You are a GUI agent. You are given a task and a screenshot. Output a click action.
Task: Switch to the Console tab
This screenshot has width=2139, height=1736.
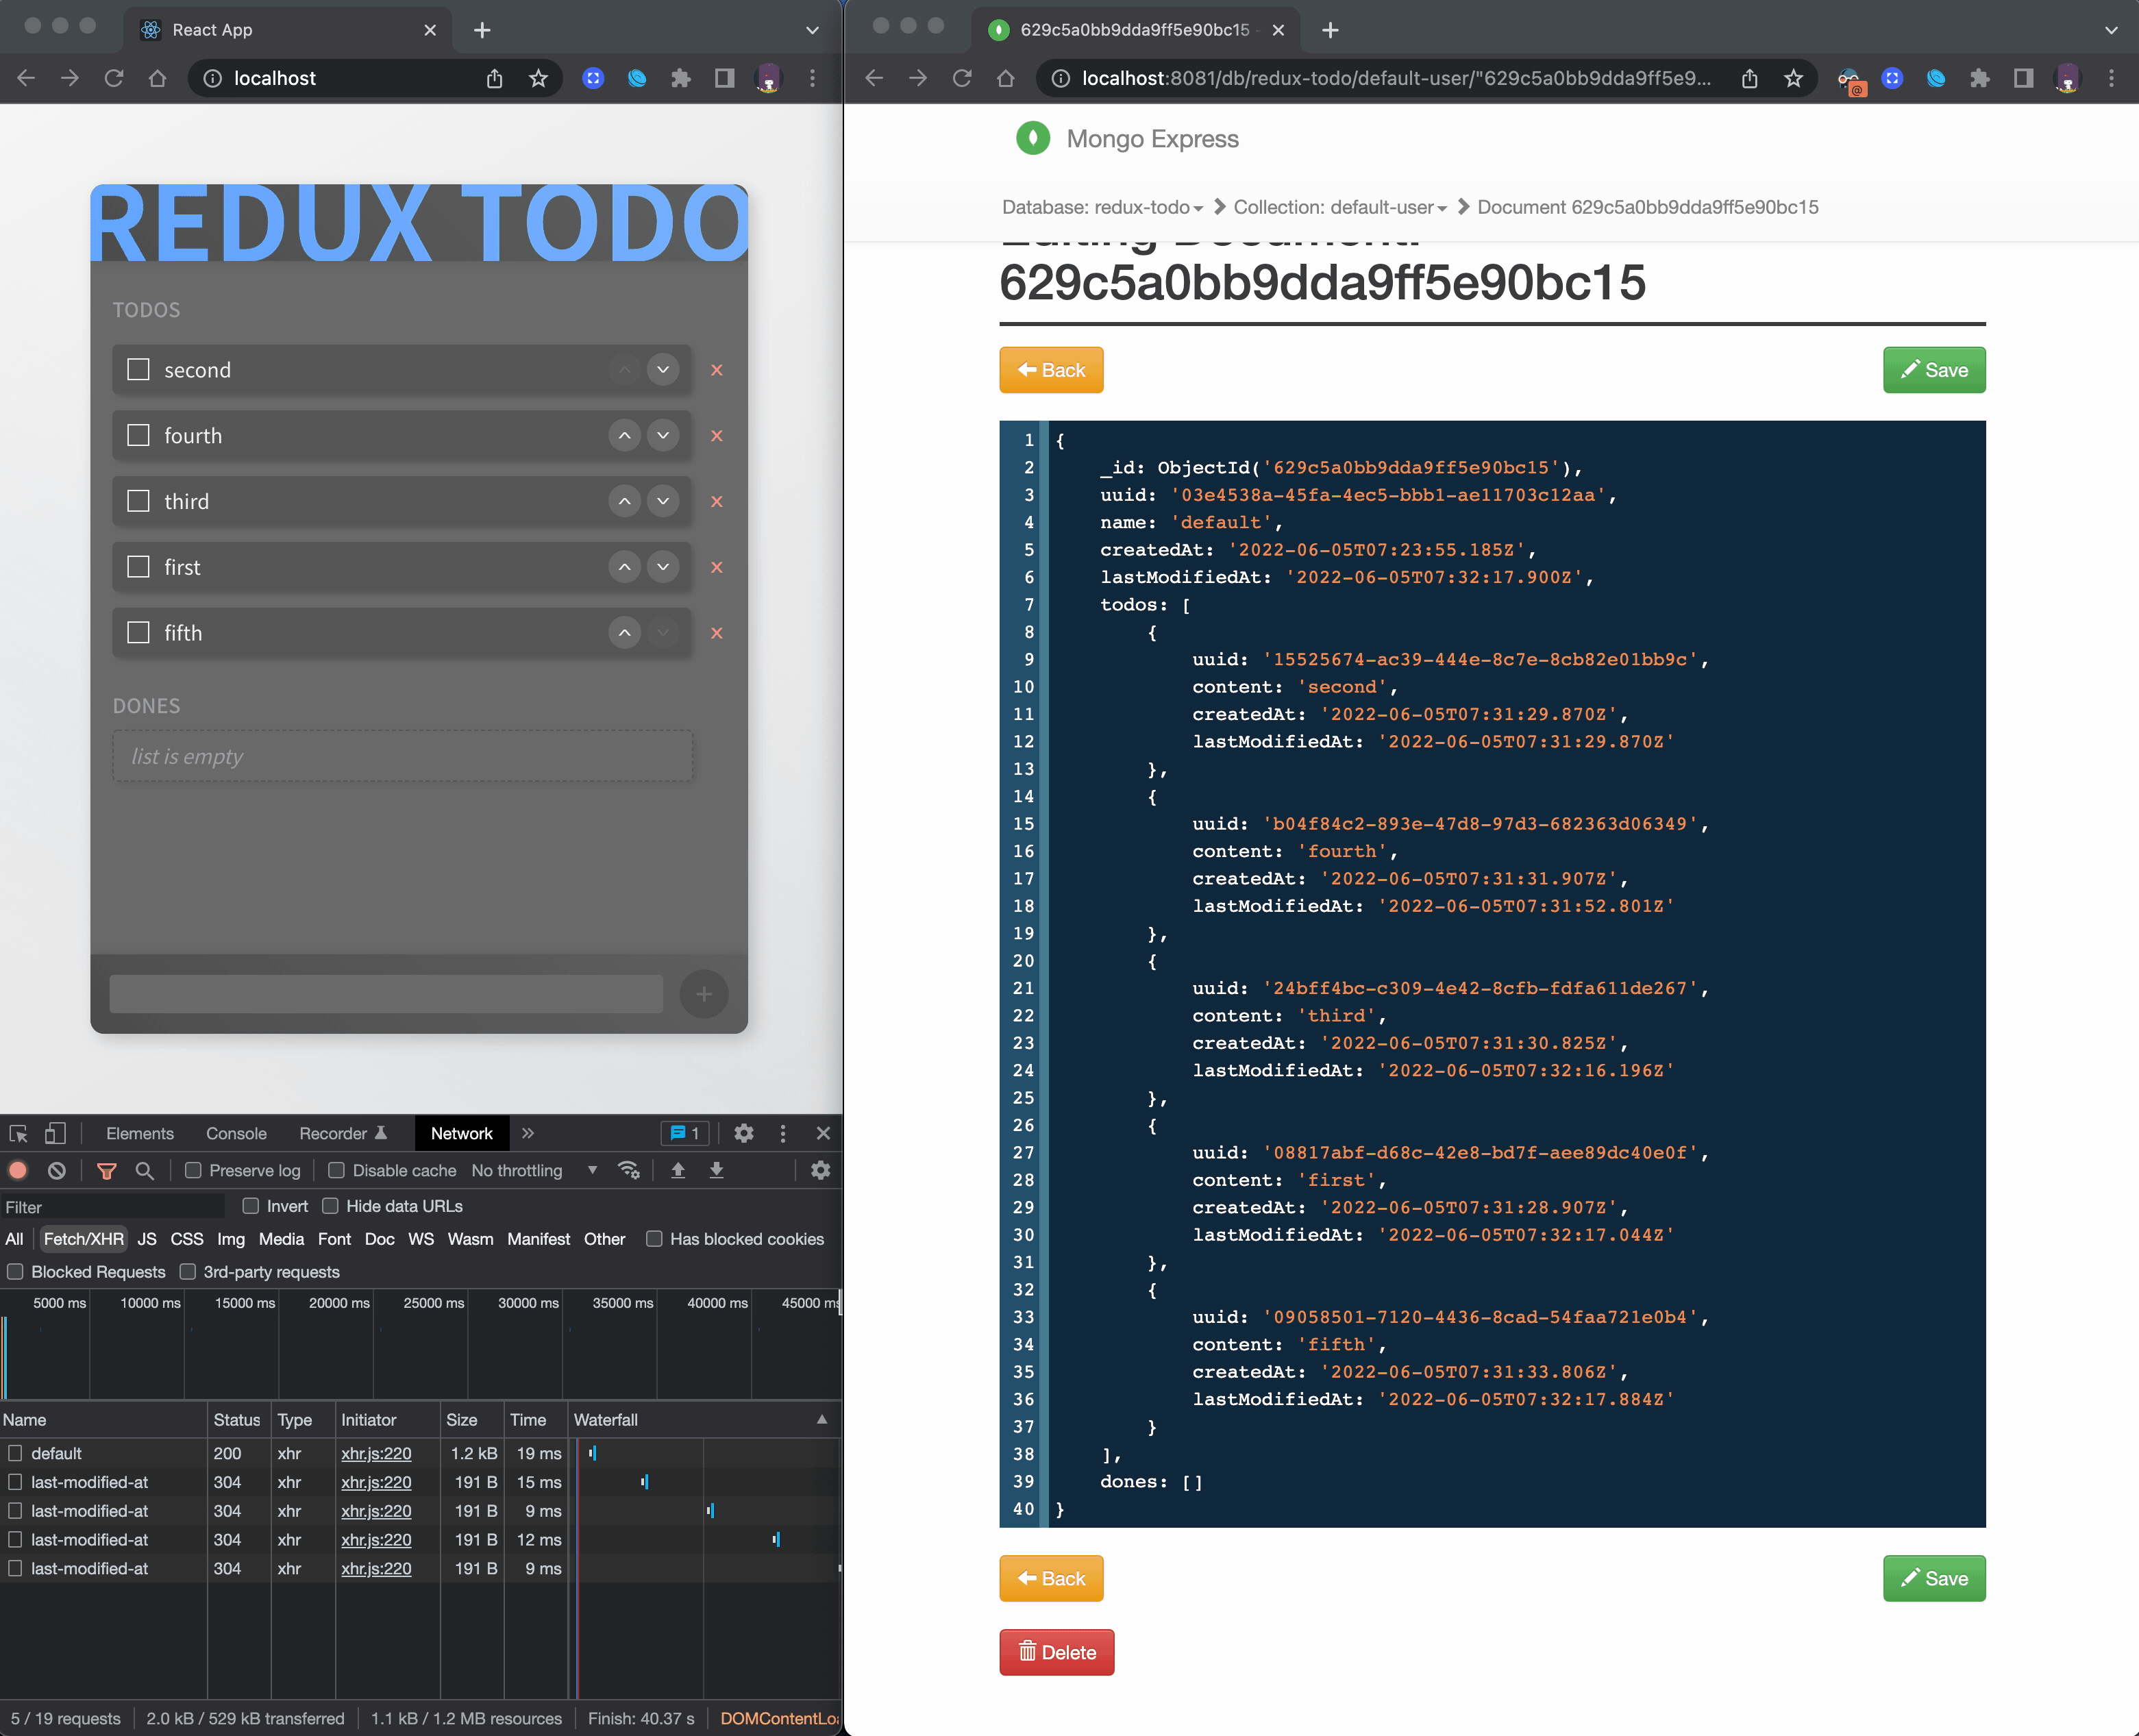pos(236,1133)
